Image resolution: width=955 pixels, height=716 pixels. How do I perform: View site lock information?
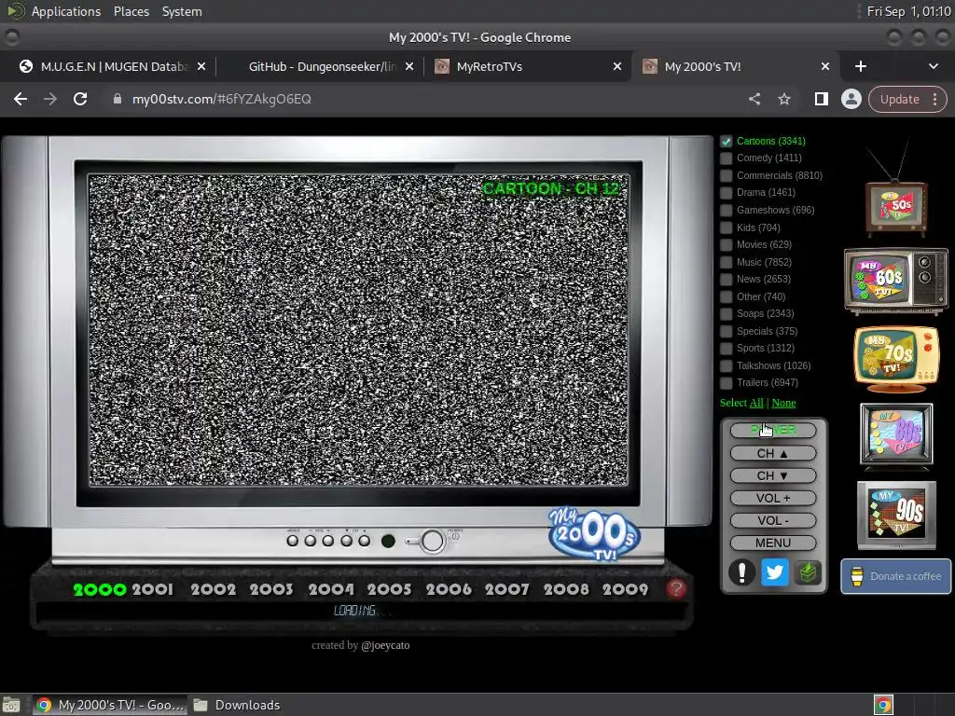tap(117, 99)
